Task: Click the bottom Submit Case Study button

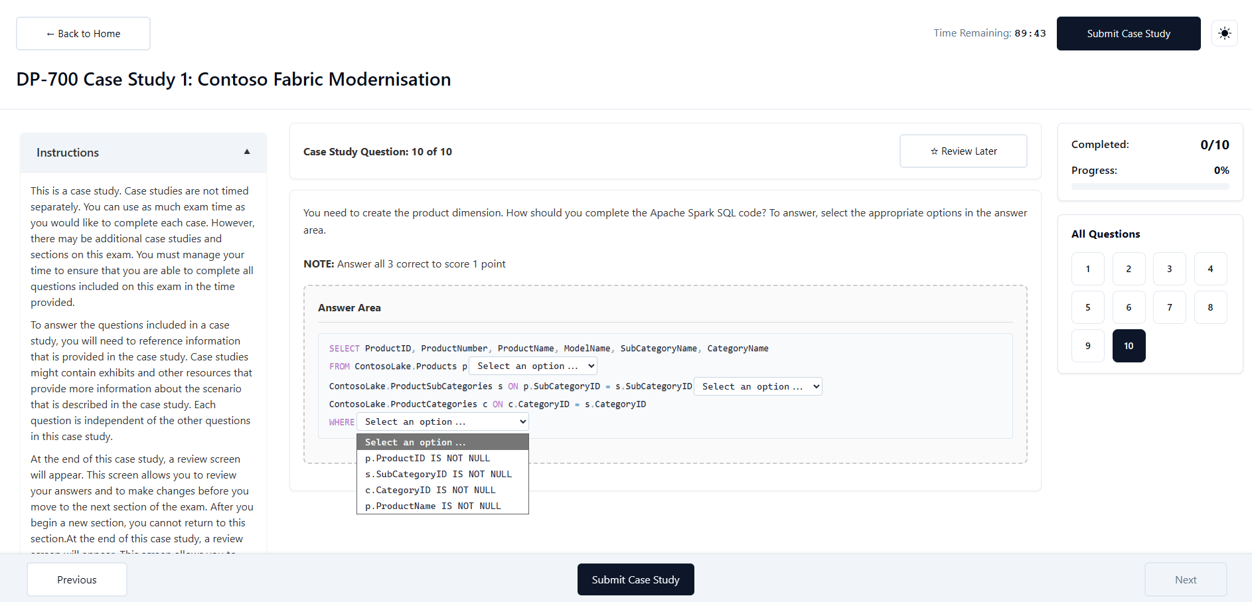Action: [x=635, y=579]
